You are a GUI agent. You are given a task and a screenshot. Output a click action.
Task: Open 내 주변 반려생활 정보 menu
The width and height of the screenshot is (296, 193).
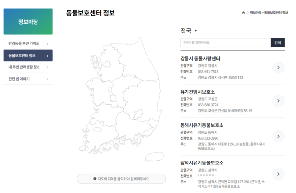point(28,67)
